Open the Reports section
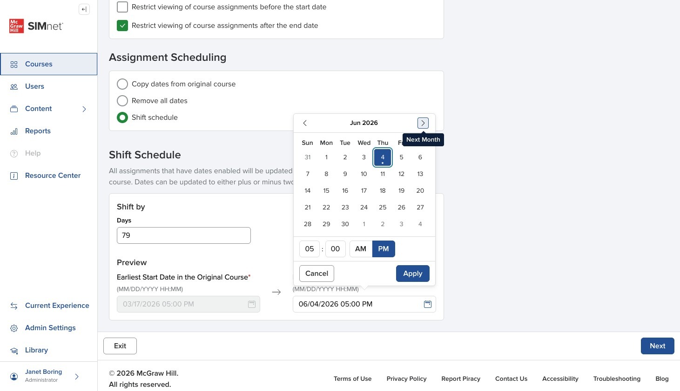 pyautogui.click(x=49, y=131)
